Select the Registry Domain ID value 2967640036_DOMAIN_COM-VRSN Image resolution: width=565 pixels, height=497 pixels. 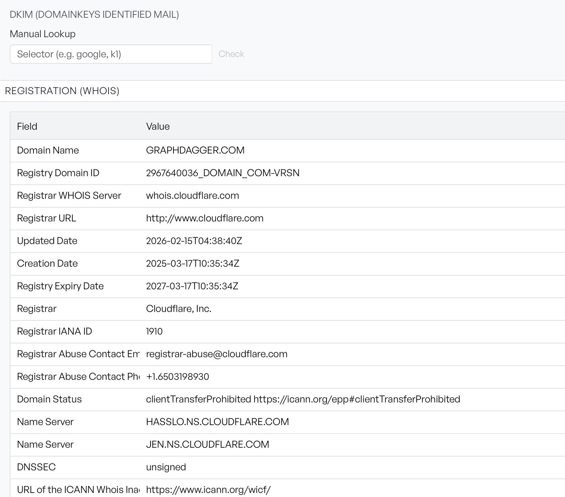point(223,173)
